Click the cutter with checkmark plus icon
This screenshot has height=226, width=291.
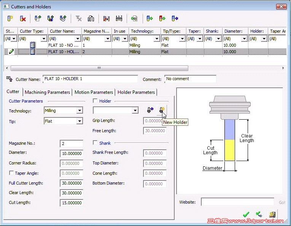pos(63,18)
